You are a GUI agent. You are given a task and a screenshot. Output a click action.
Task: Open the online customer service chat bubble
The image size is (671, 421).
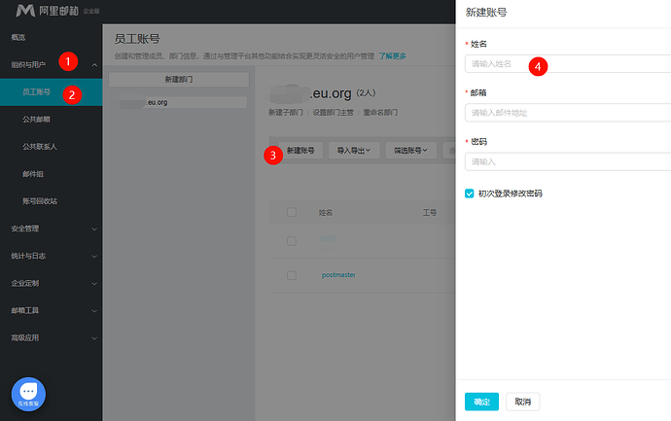point(28,394)
